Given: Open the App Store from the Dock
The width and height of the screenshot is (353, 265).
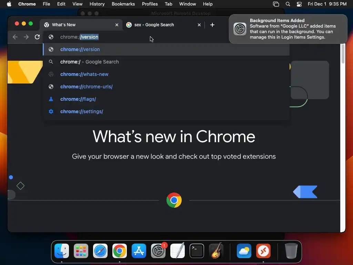Looking at the screenshot, I should [139, 251].
